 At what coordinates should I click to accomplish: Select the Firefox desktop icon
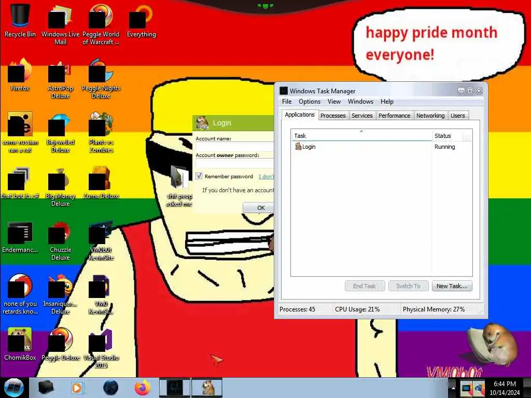click(20, 75)
